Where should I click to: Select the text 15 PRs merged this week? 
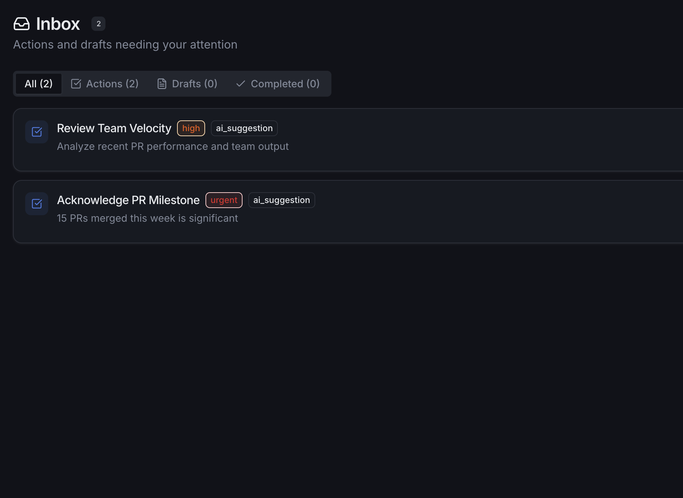click(x=148, y=218)
